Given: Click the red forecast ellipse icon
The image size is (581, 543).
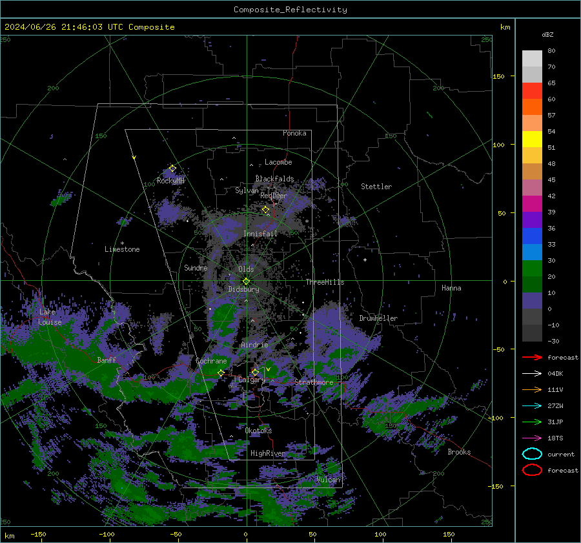Looking at the screenshot, I should coord(532,470).
